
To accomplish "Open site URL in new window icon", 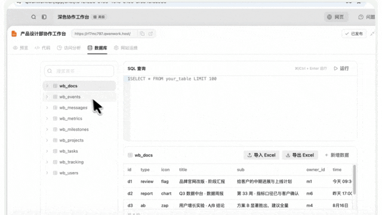I will click(150, 33).
